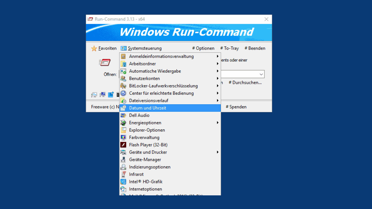Click the red Run window icon beside Öffnen
Image resolution: width=372 pixels, height=209 pixels.
(104, 62)
